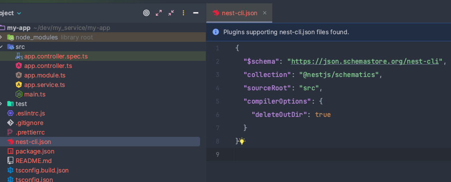Expand the test folder arrow
Image resolution: width=451 pixels, height=182 pixels.
(x=1, y=104)
